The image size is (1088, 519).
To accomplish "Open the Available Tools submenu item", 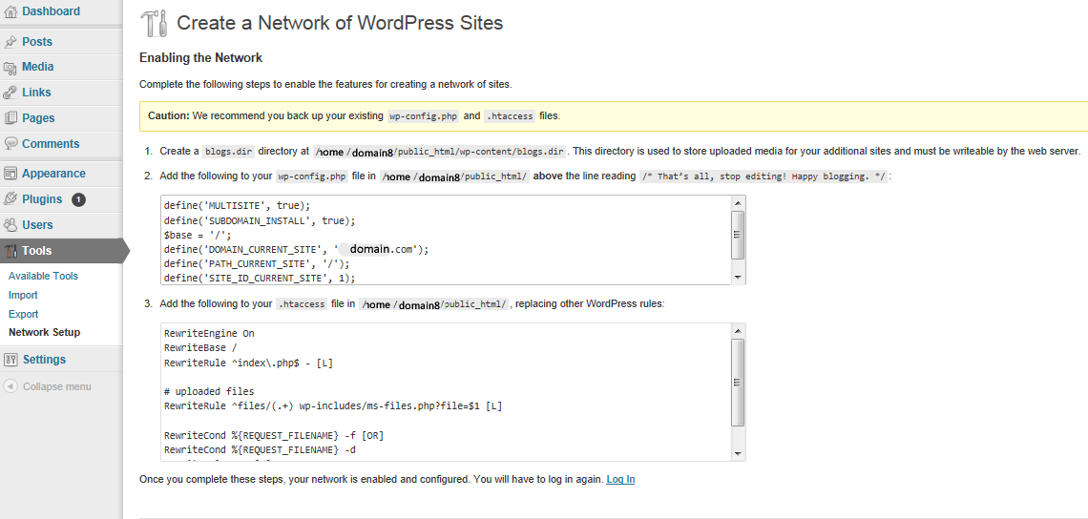I will point(43,276).
